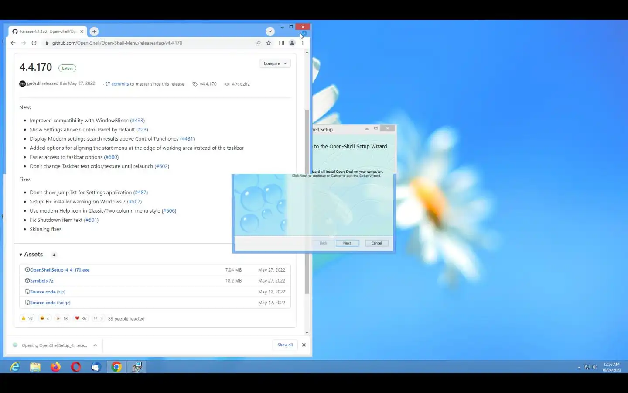Open ge0rdi user profile link

point(34,83)
